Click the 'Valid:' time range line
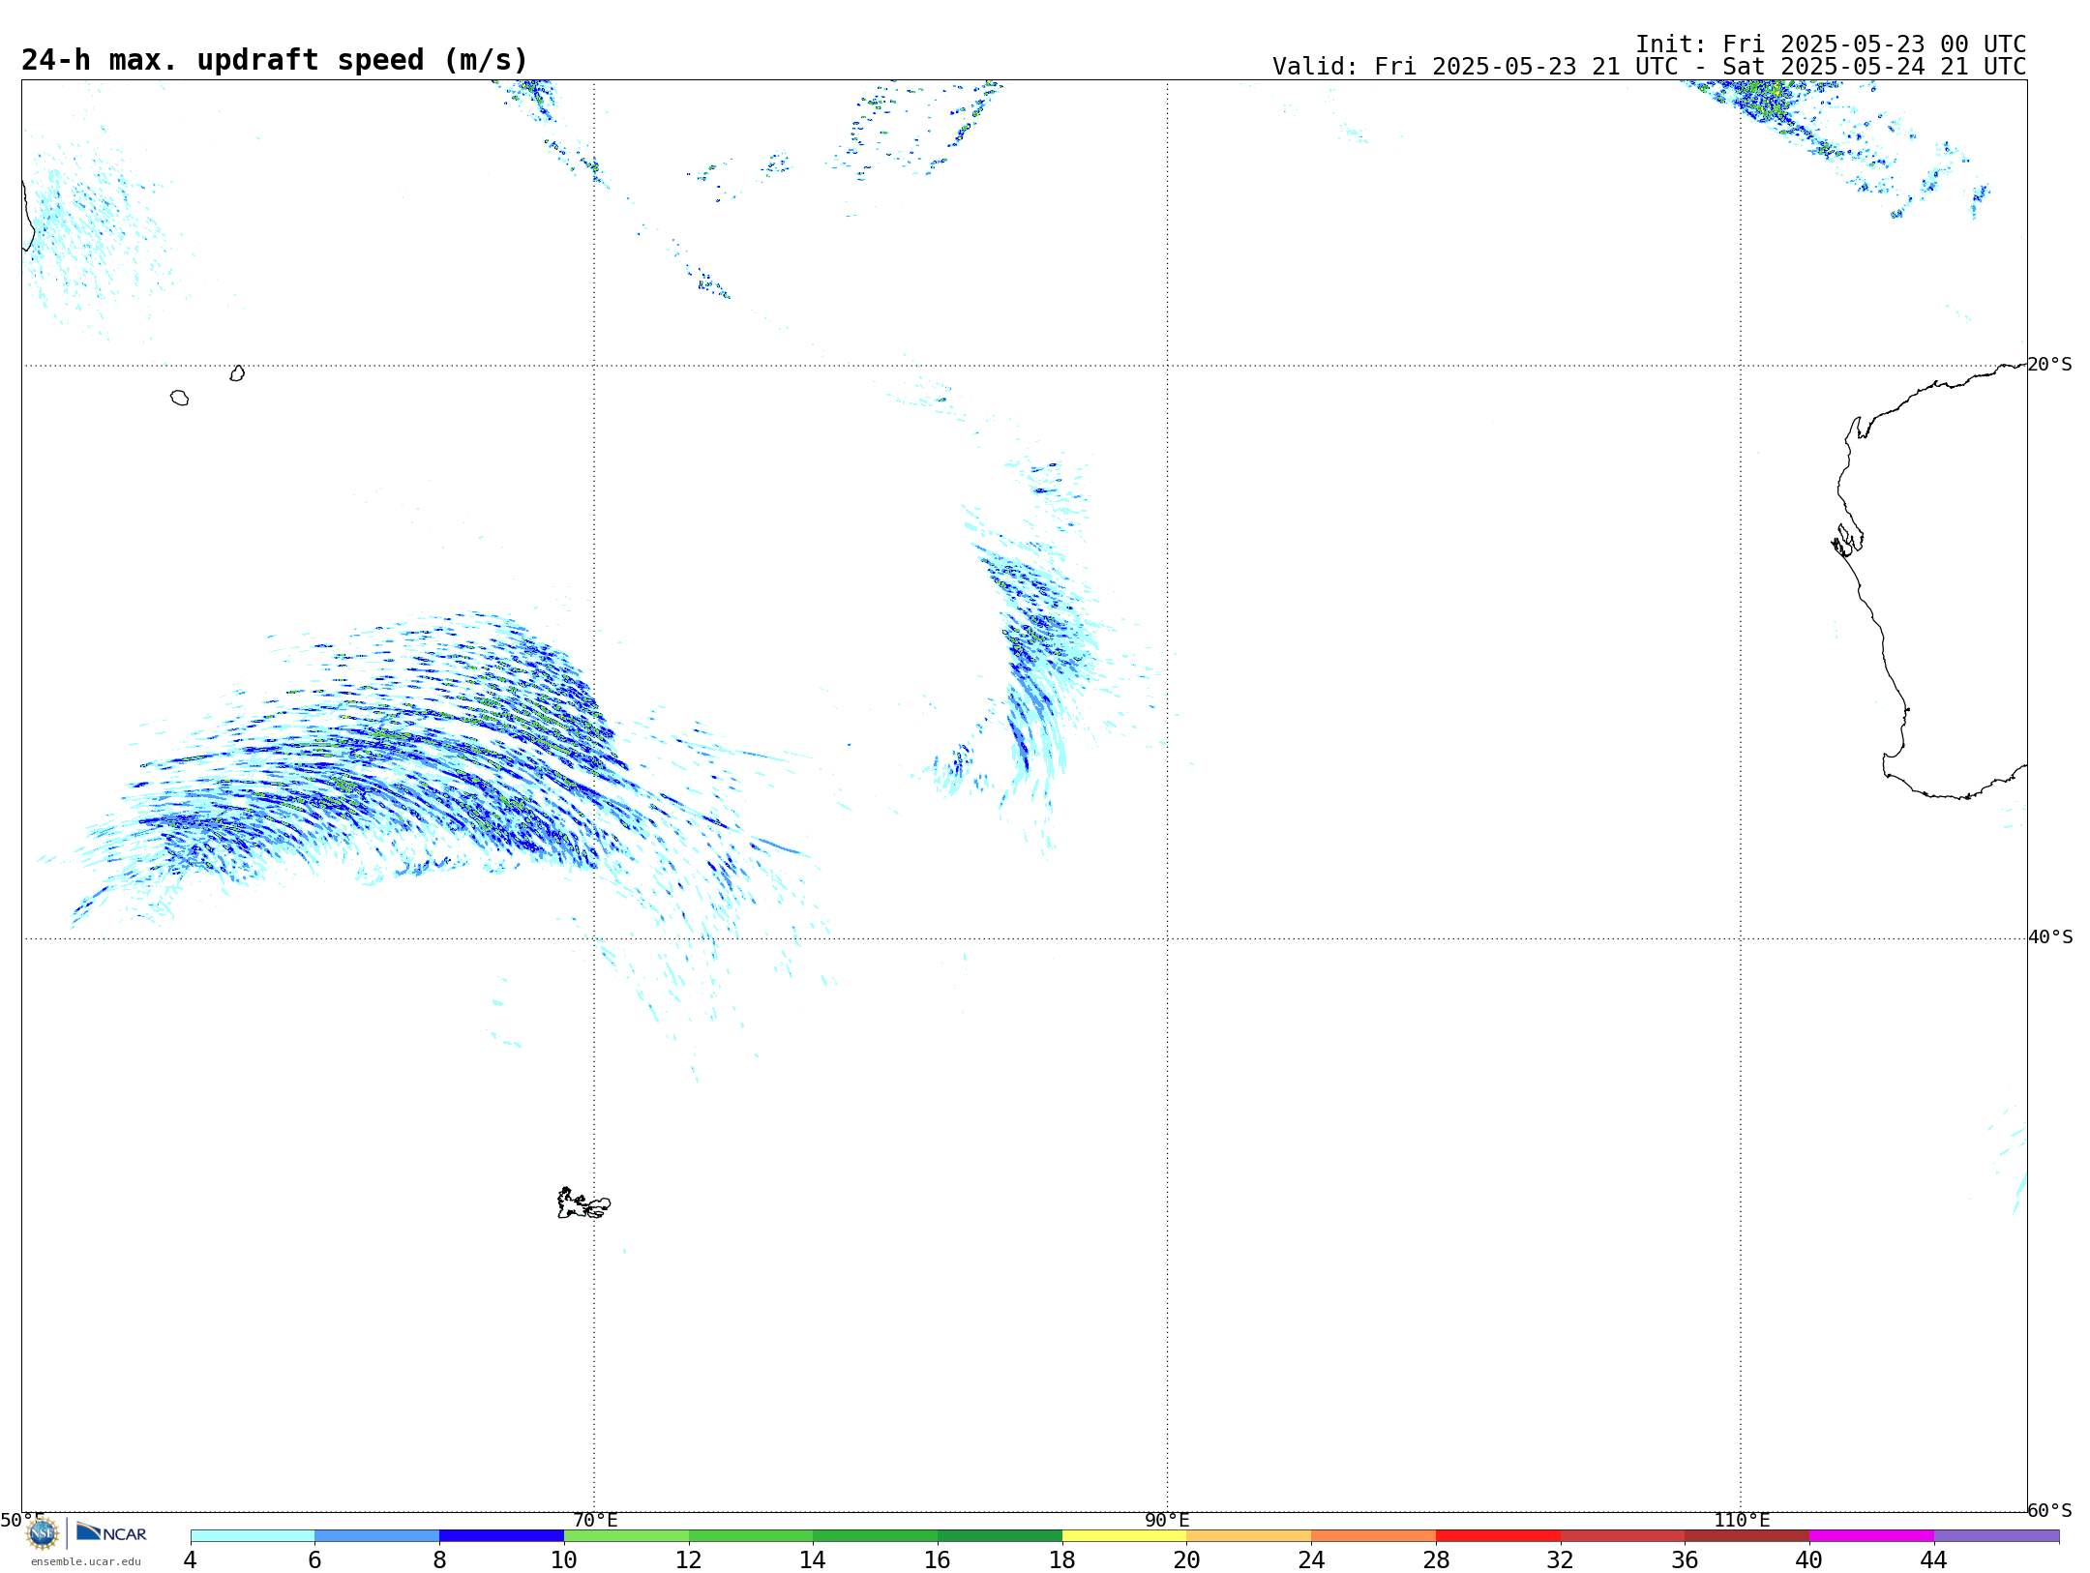 (1649, 67)
